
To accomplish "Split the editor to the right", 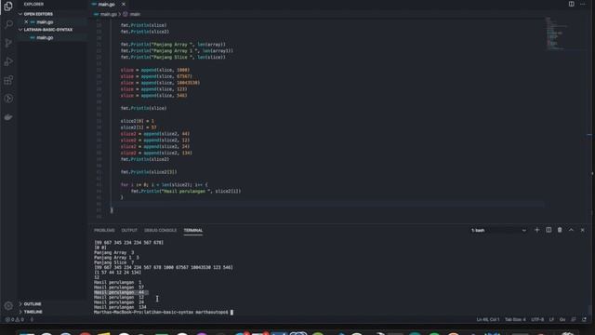I will pyautogui.click(x=571, y=4).
